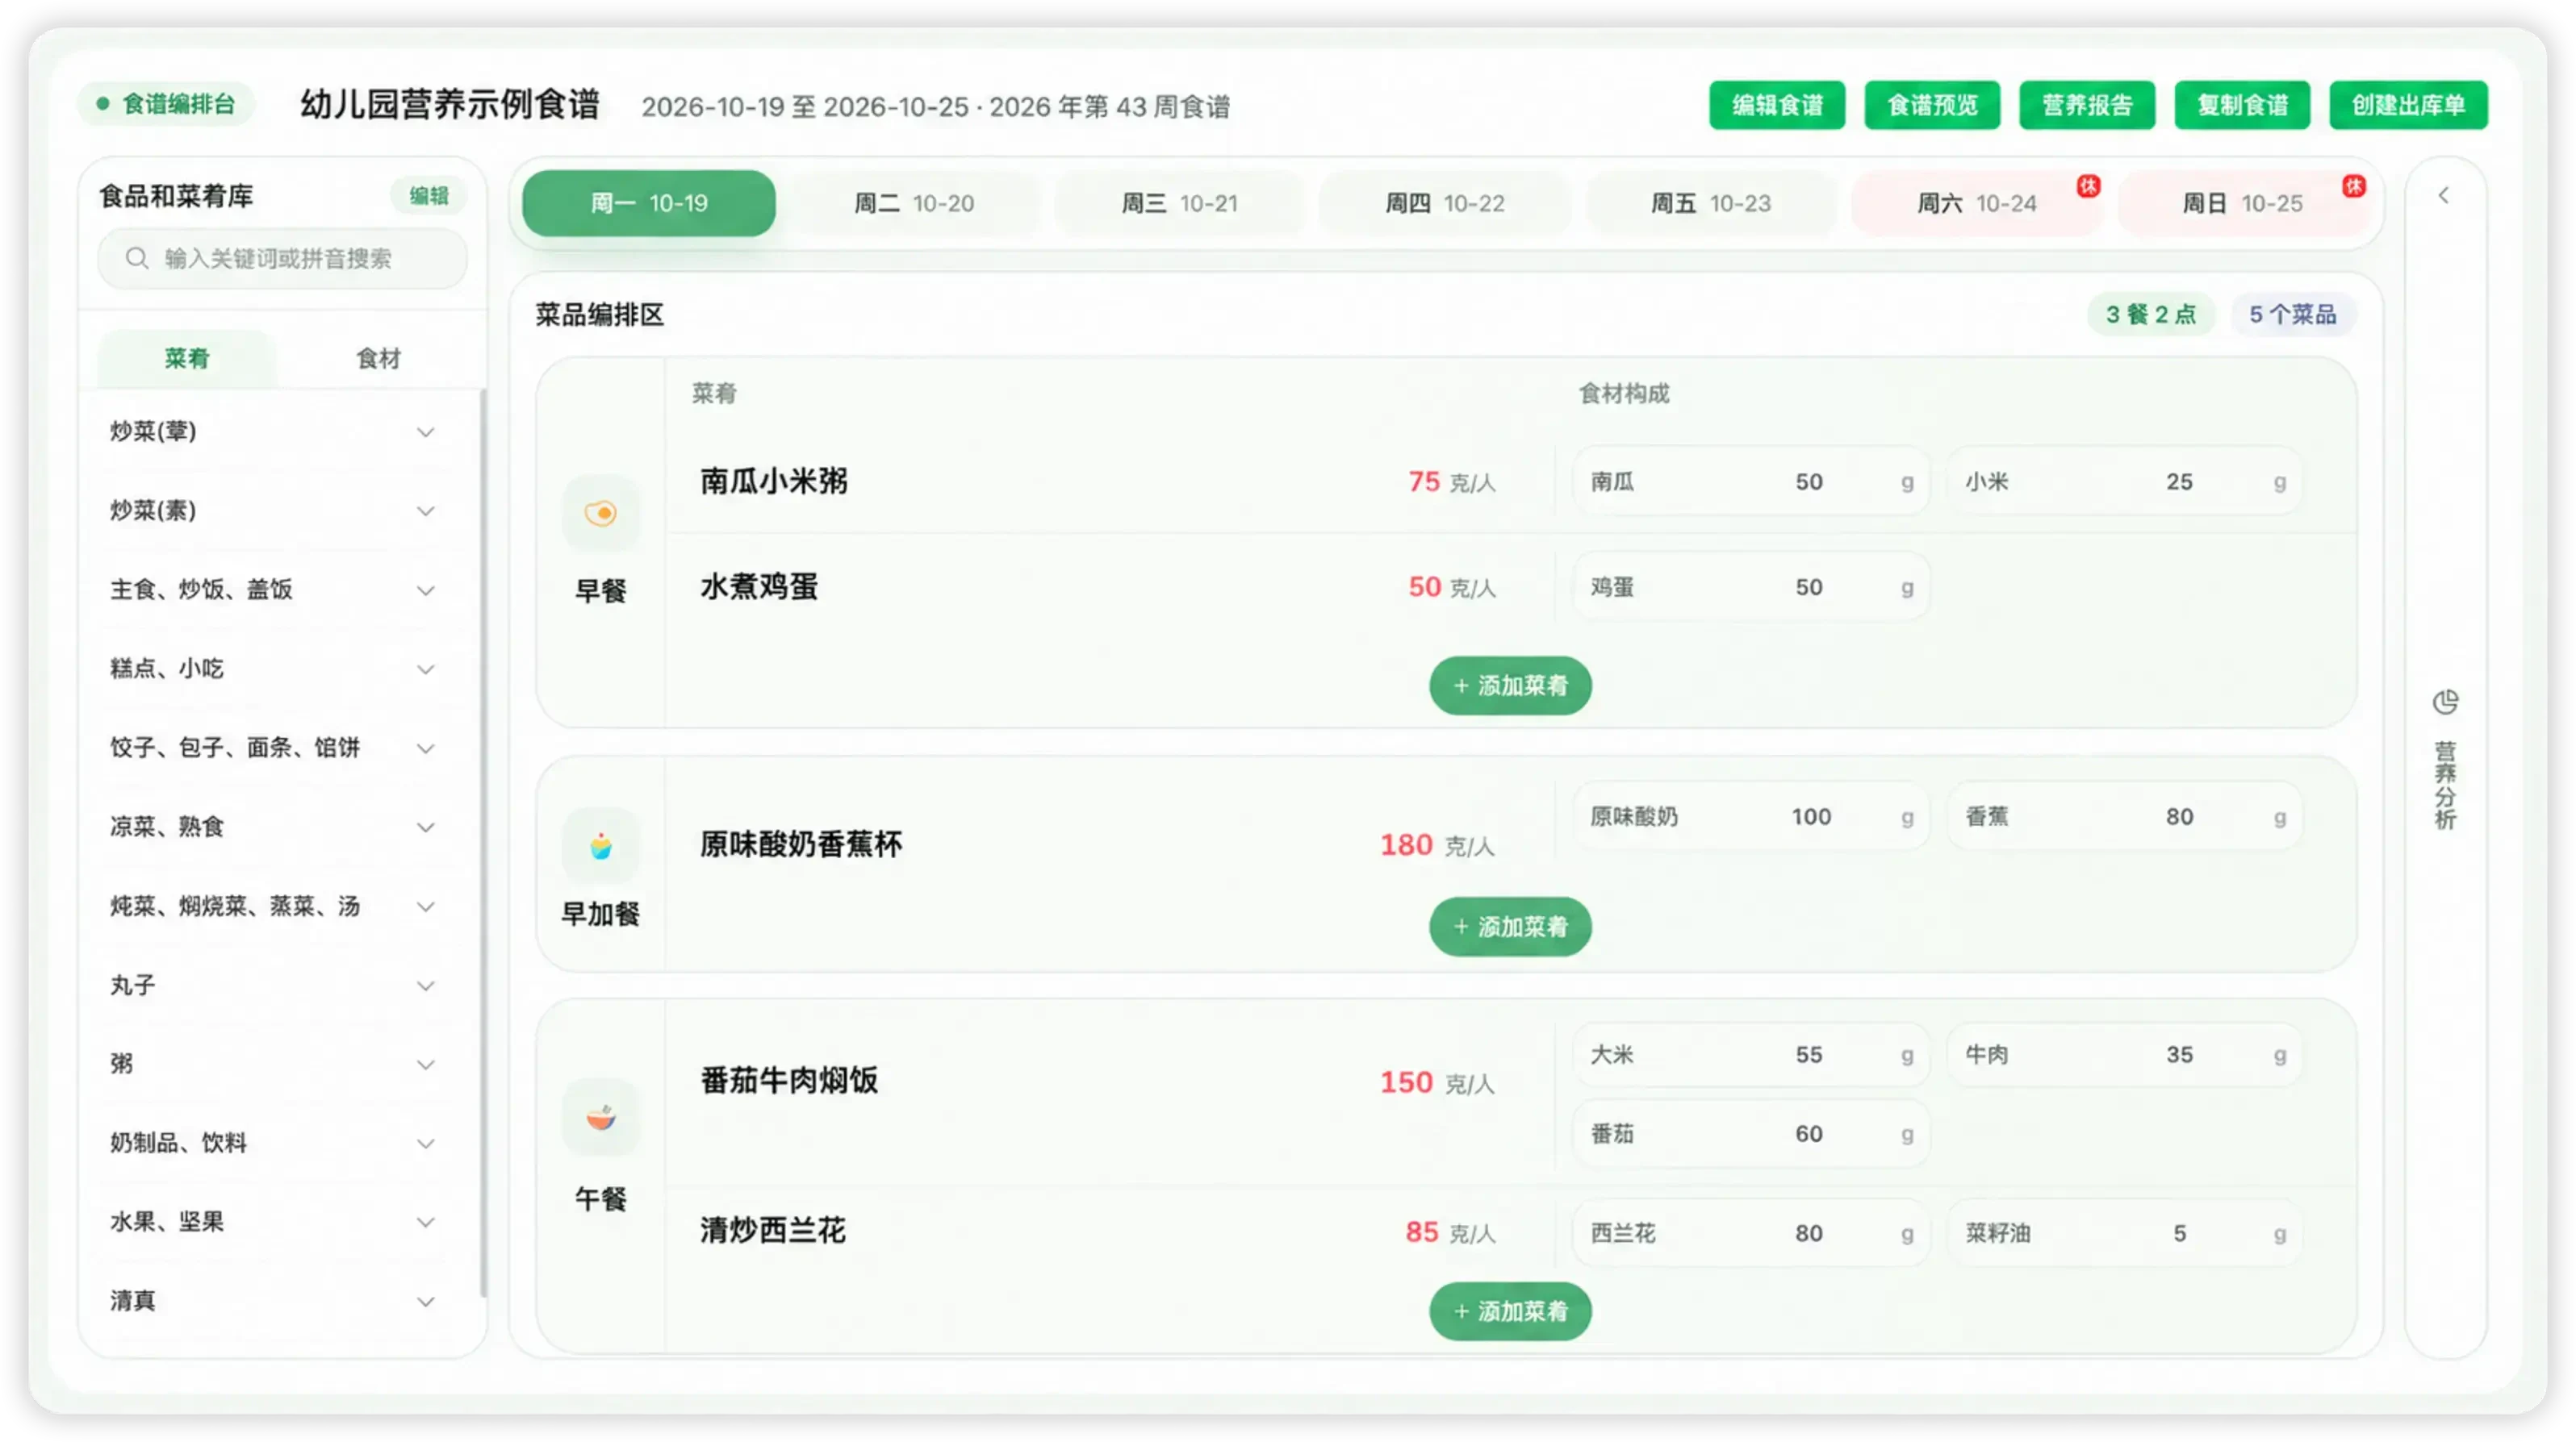
Task: Click the red 休 badge on 周六
Action: click(2088, 185)
